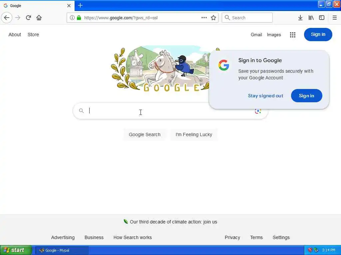Click the 3:14 PM taskbar clock

pyautogui.click(x=329, y=250)
